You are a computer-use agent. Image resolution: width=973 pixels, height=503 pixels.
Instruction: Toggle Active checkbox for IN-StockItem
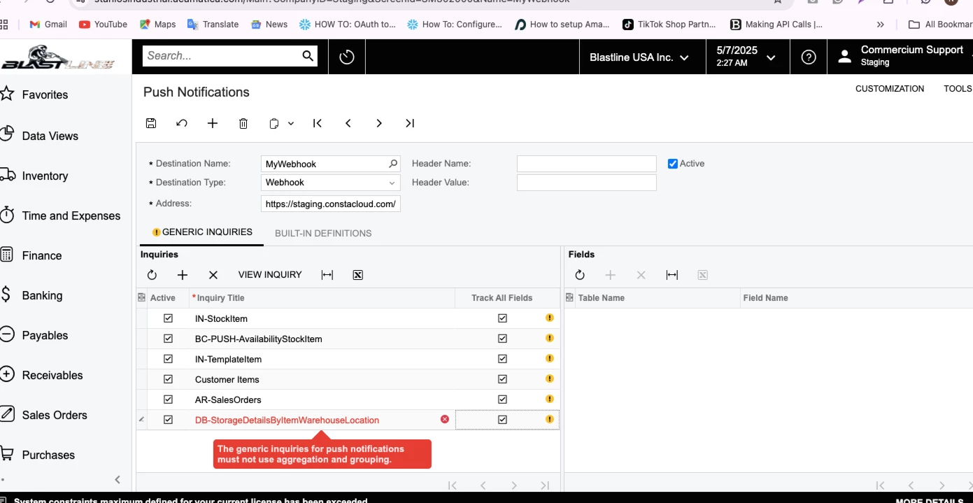168,318
